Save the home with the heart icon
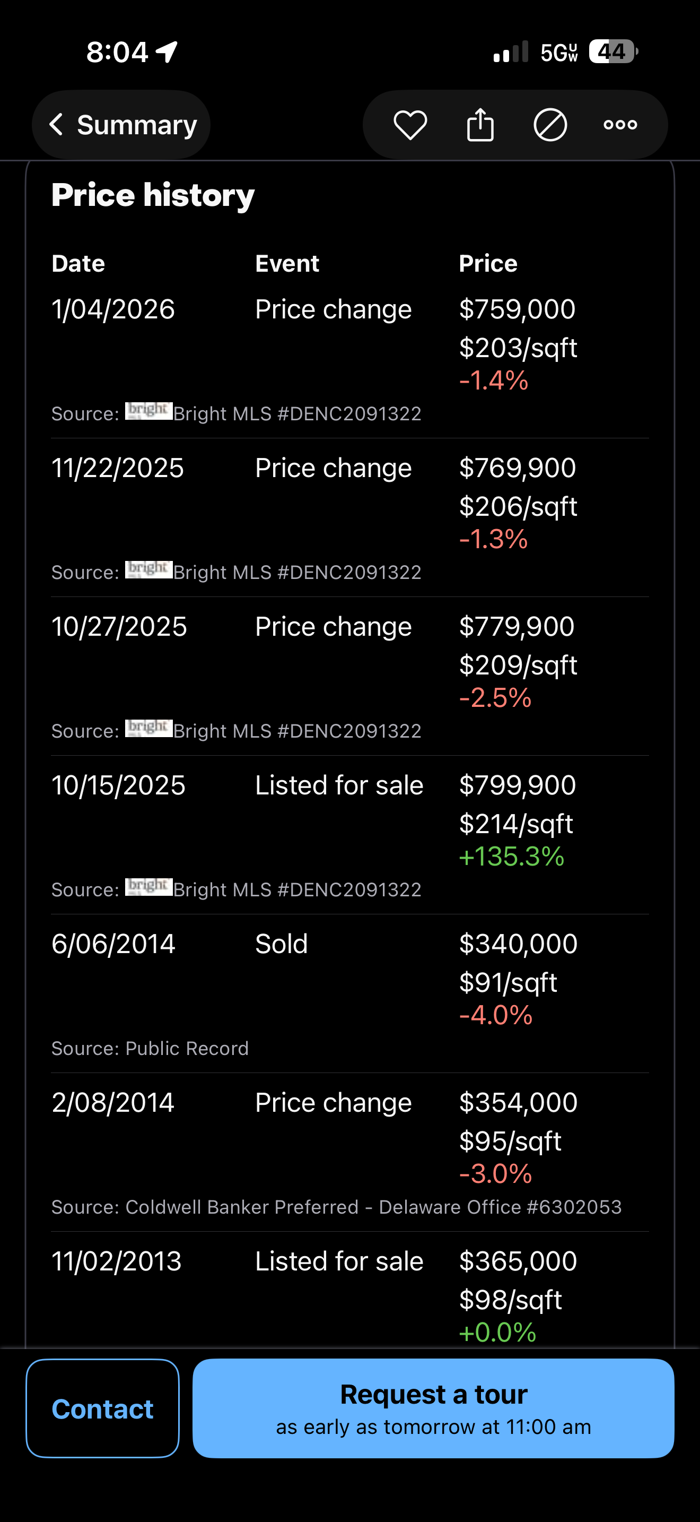The width and height of the screenshot is (700, 1522). coord(409,125)
